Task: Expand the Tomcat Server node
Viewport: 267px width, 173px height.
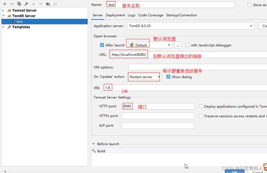Action: pos(3,10)
